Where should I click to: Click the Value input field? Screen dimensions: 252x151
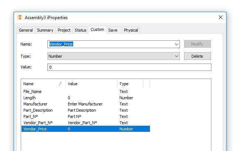pyautogui.click(x=129, y=67)
